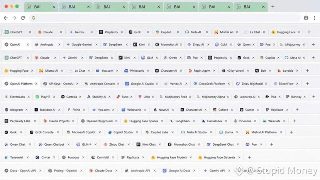Open the Weaviate tab
This screenshot has height=180, width=320.
[274, 121]
